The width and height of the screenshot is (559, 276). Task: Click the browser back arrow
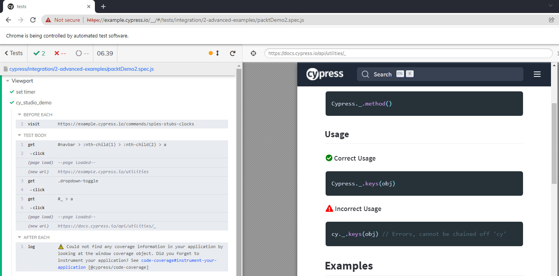click(8, 20)
